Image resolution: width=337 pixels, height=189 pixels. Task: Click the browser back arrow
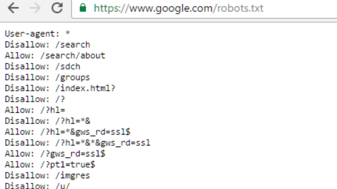click(13, 8)
